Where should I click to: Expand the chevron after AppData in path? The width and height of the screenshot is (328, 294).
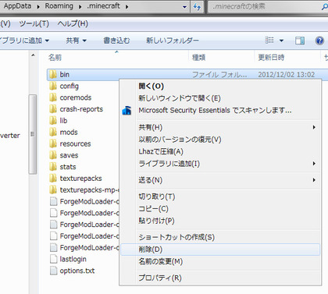pyautogui.click(x=38, y=7)
